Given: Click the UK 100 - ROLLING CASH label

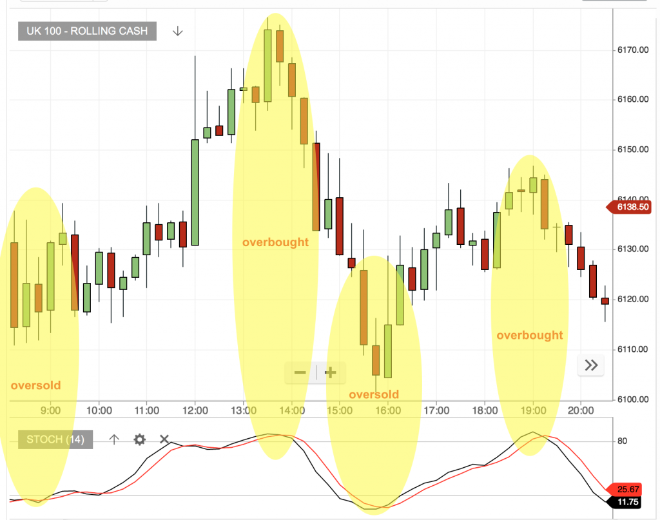Looking at the screenshot, I should (87, 31).
